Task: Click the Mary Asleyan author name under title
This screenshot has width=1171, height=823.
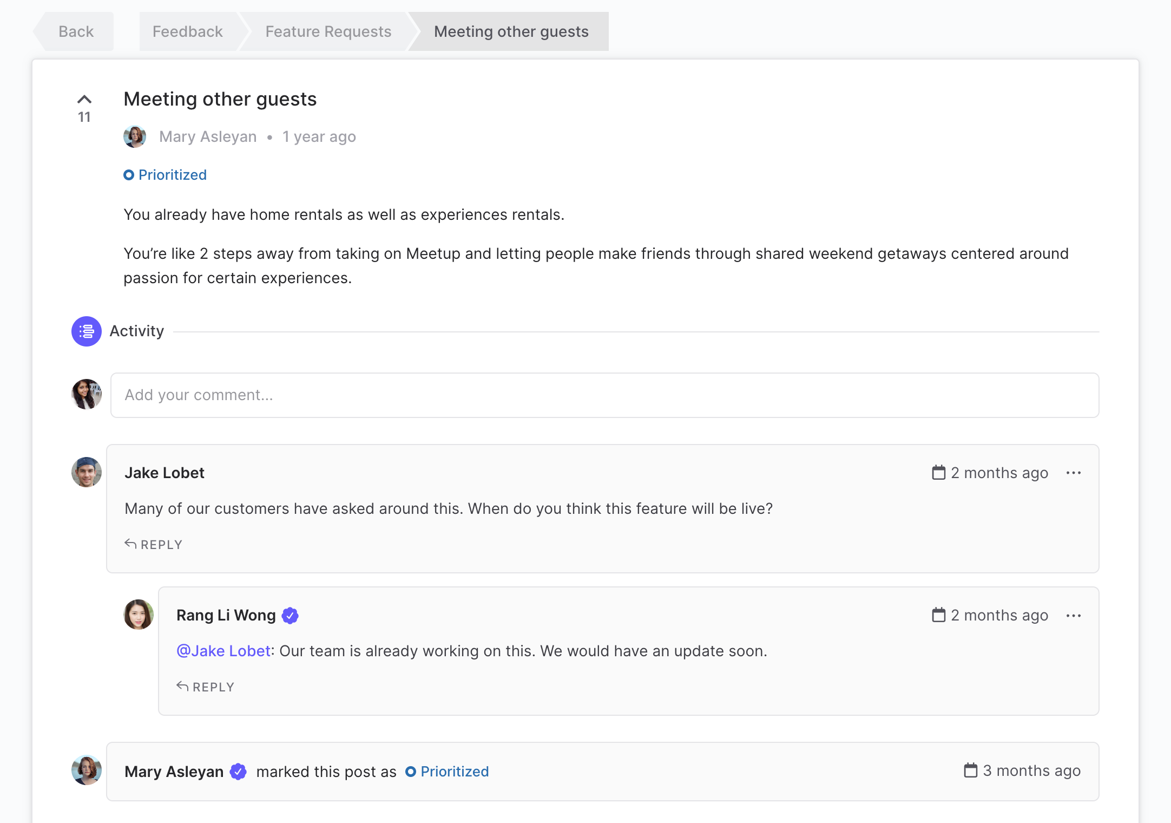Action: click(208, 136)
